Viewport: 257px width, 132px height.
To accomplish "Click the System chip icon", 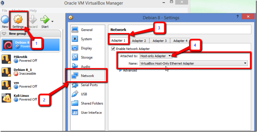I will 75,39.
